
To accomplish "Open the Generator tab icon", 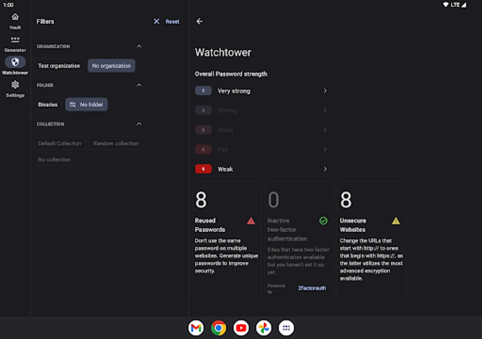I will pyautogui.click(x=15, y=40).
